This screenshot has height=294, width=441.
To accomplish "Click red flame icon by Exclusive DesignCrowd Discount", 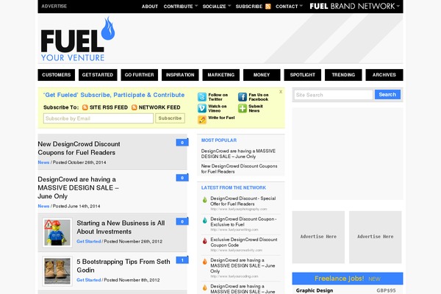I will click(205, 241).
